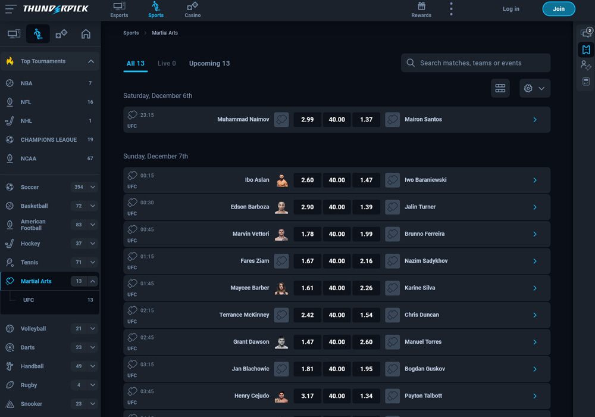Viewport: 595px width, 417px height.
Task: Click the Log in link
Action: (x=511, y=9)
